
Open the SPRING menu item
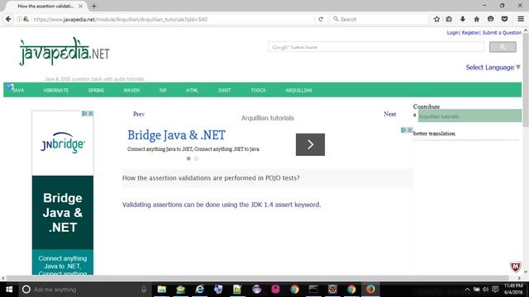[96, 90]
